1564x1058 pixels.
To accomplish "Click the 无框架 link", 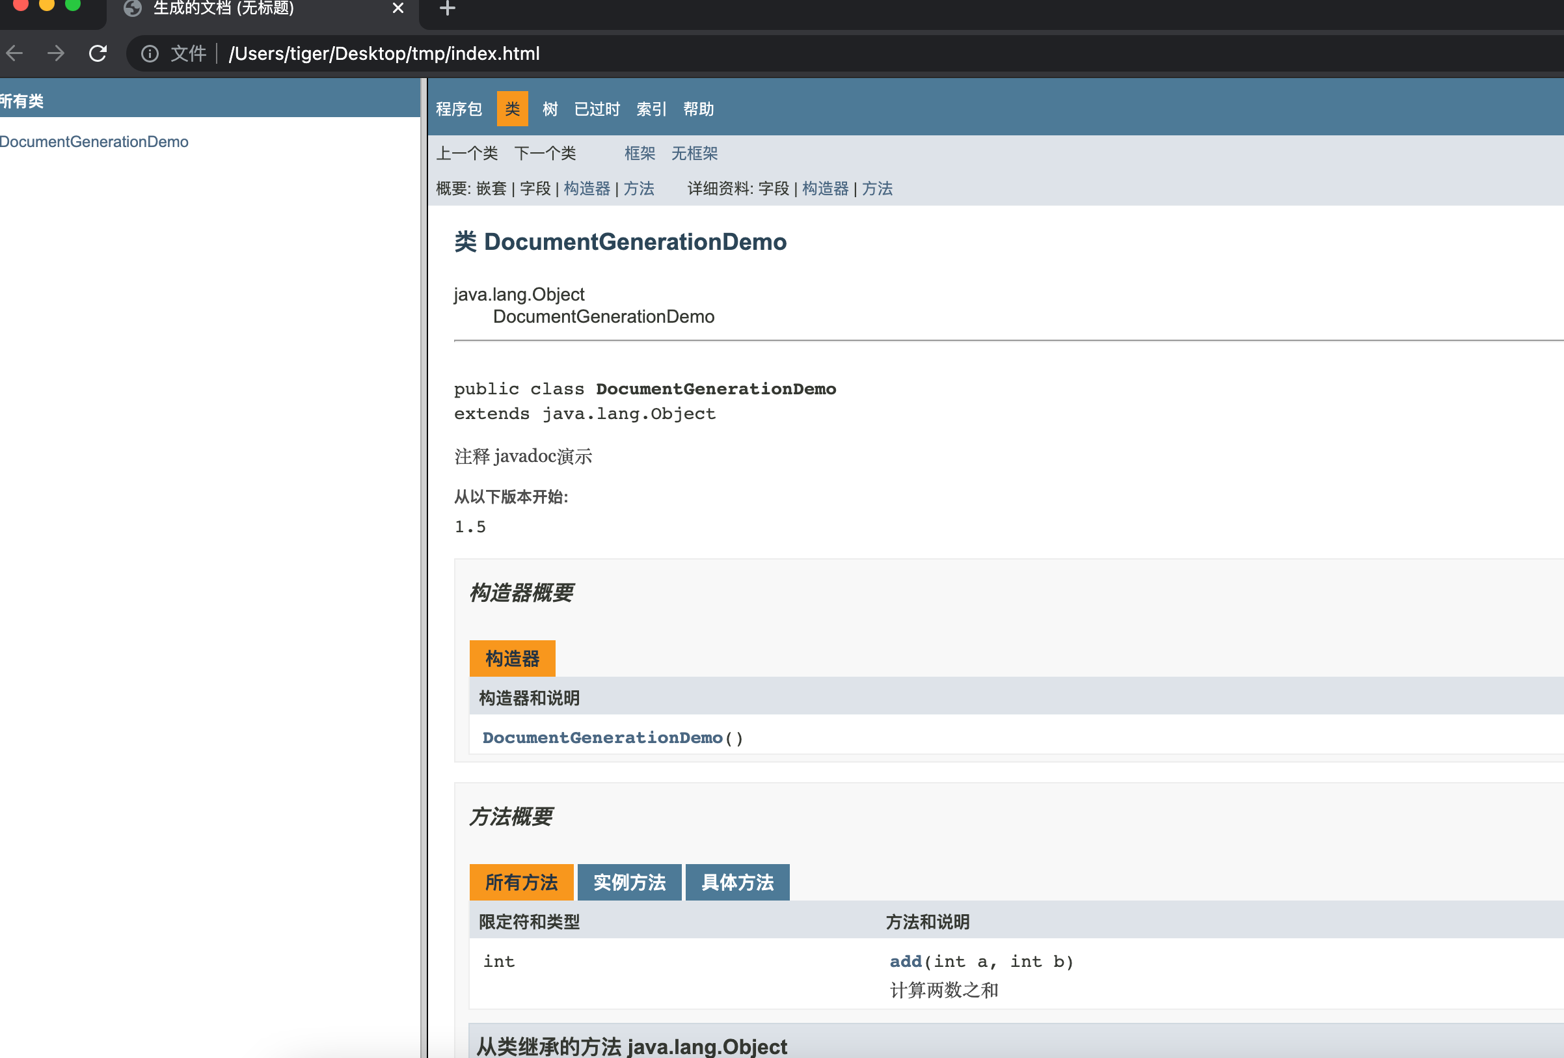I will [x=695, y=154].
